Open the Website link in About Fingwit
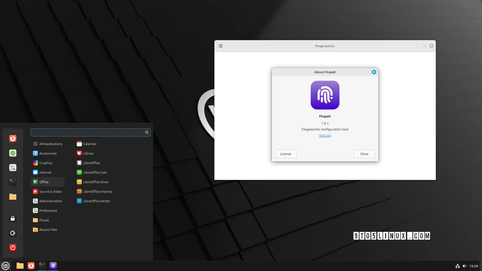This screenshot has height=271, width=482. [x=325, y=135]
